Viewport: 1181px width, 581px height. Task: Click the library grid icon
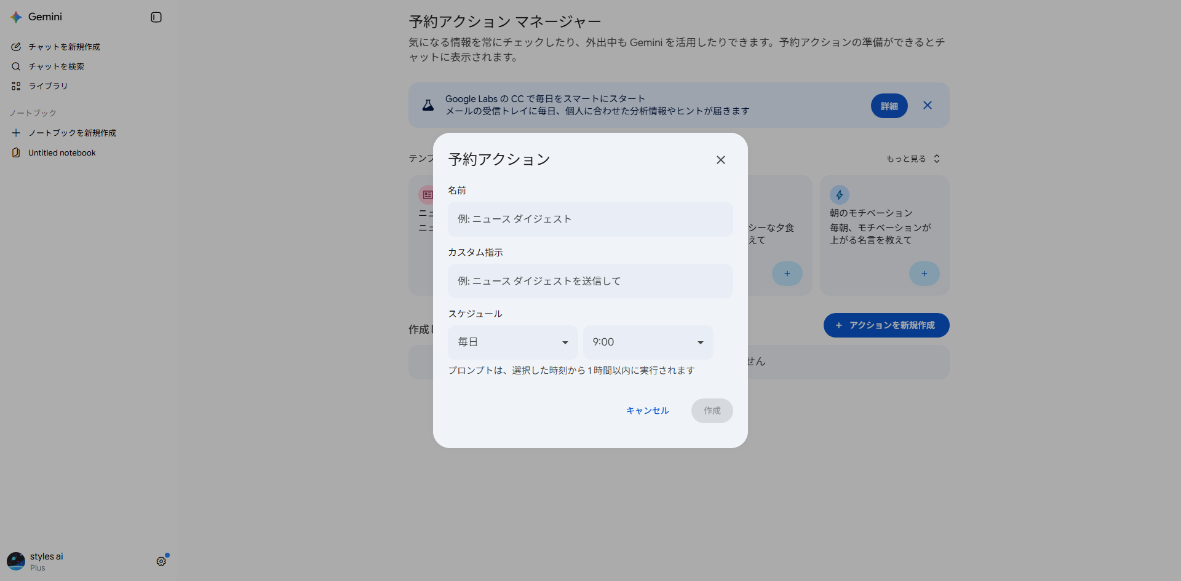pos(16,86)
